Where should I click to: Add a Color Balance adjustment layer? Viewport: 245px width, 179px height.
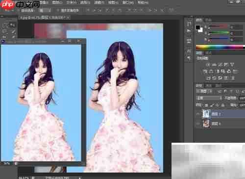(x=211, y=71)
